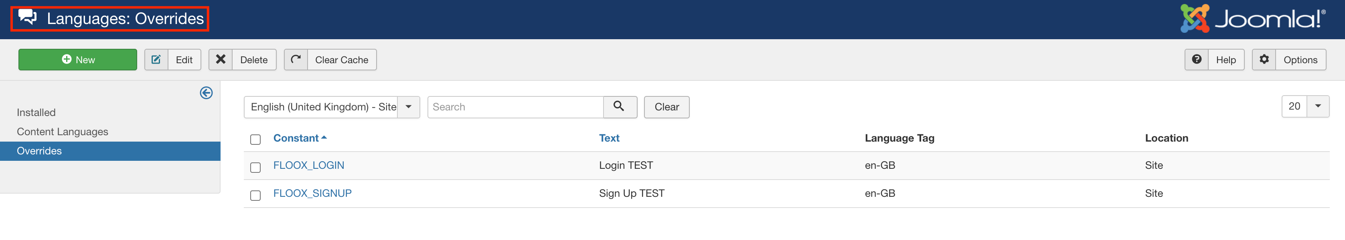This screenshot has height=240, width=1345.
Task: Open the FLOOX_SIGNUP override link
Action: pos(312,193)
